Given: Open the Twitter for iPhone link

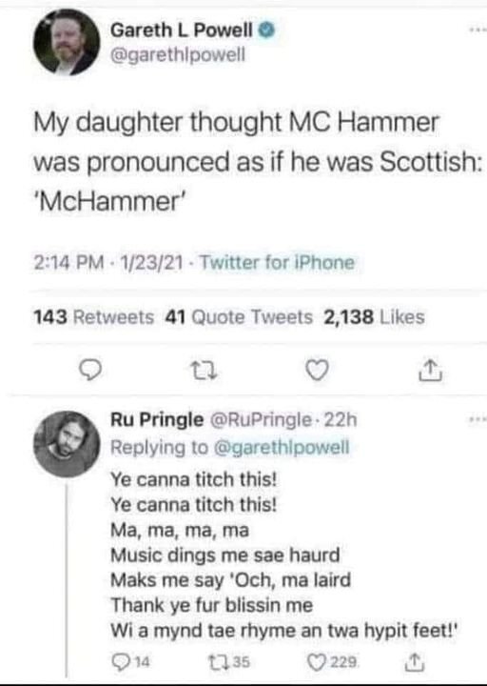Looking at the screenshot, I should click(278, 263).
